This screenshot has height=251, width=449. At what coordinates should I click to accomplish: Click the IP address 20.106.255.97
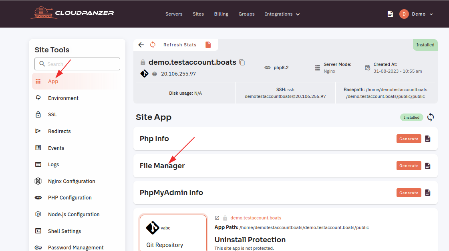tap(178, 74)
